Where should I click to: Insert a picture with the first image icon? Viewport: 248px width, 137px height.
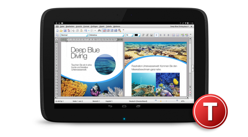click(183, 35)
